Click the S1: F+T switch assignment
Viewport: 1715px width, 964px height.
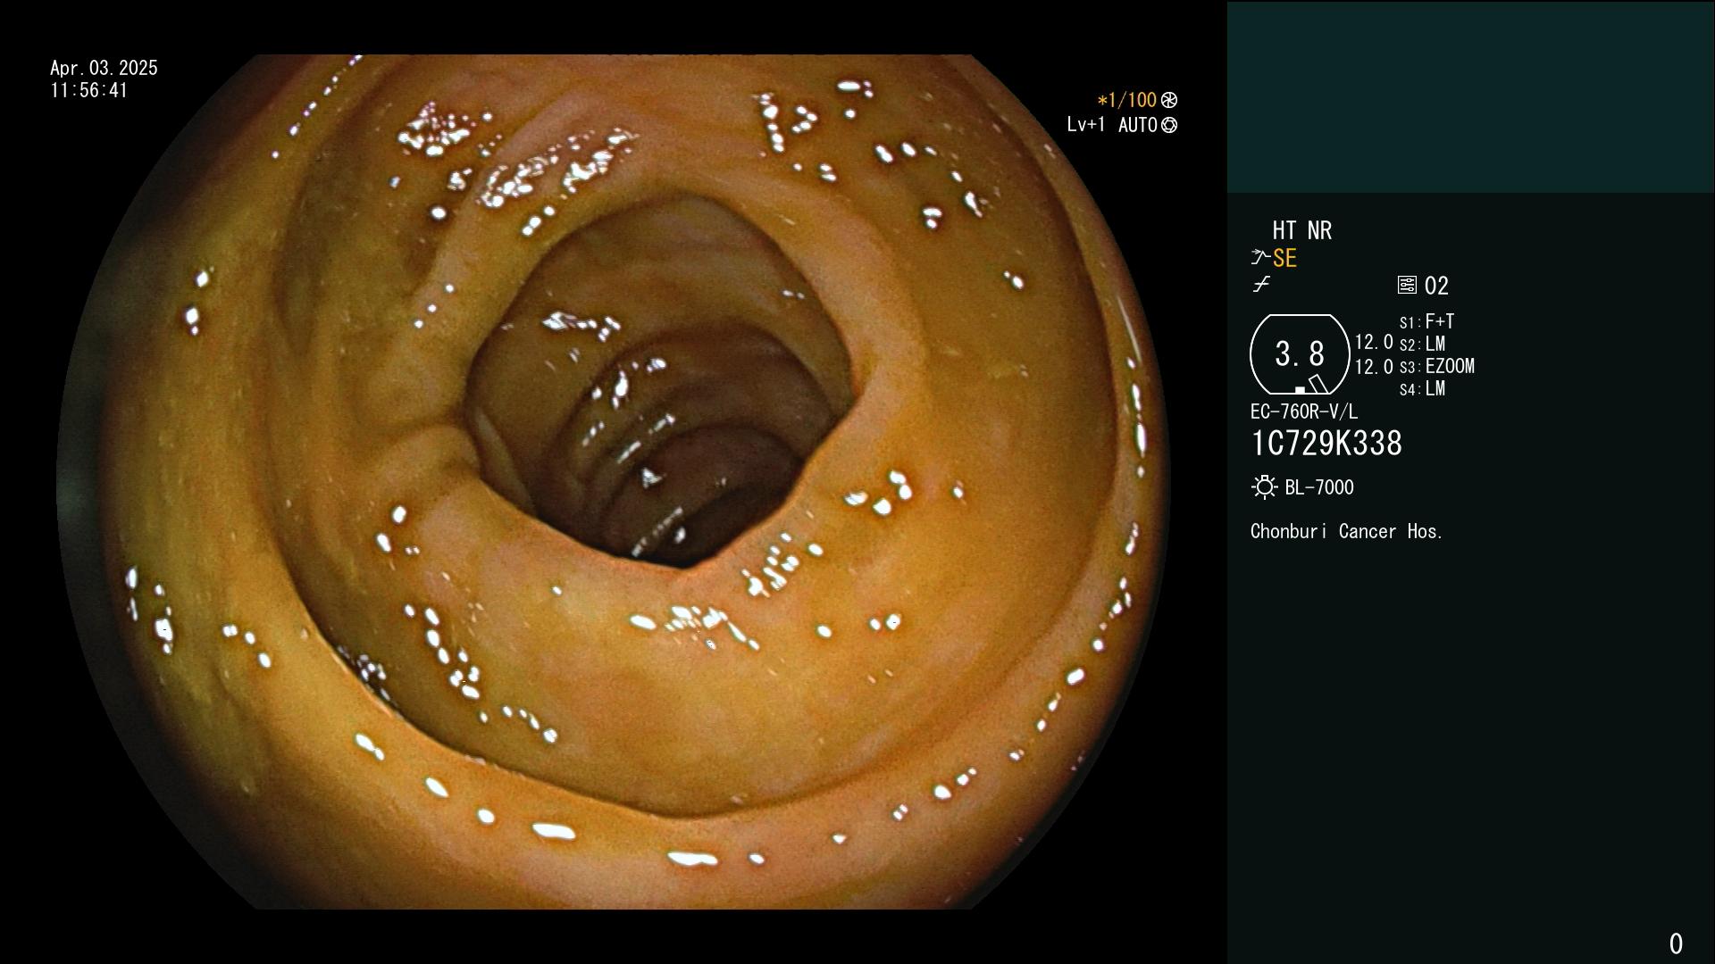1426,321
